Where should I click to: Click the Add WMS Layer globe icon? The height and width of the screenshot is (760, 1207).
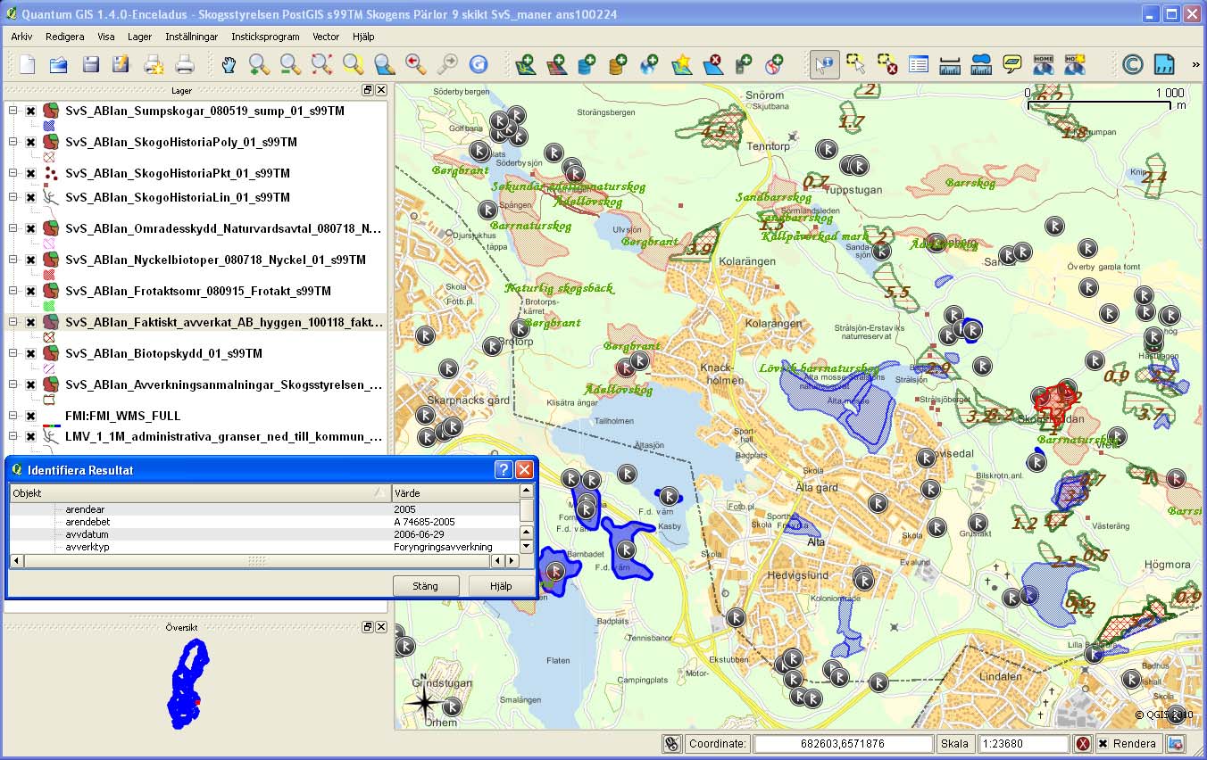[x=649, y=64]
